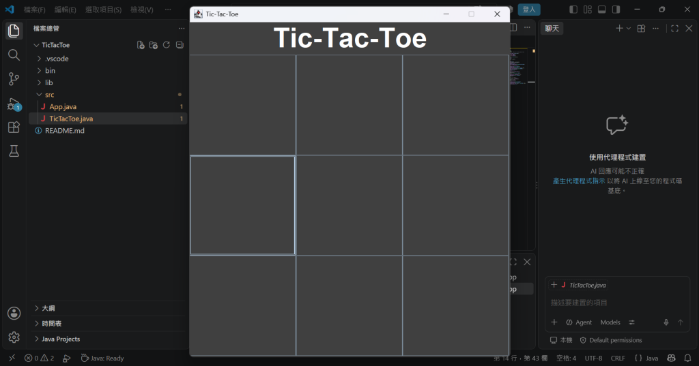Click New File icon in TicTacToe explorer
699x366 pixels.
[141, 45]
